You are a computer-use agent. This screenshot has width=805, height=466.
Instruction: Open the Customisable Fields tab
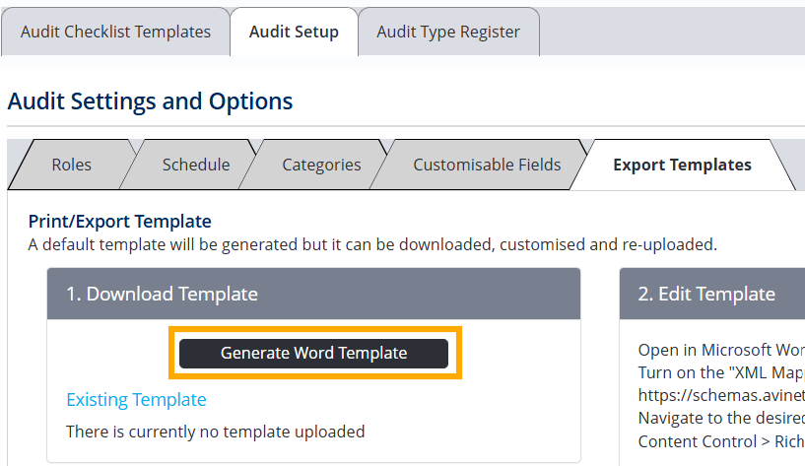click(487, 165)
